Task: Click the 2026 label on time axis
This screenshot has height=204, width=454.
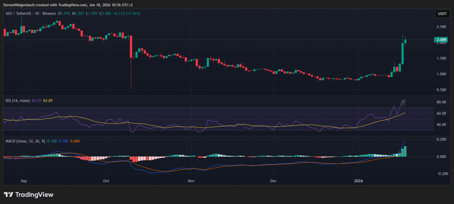Action: (x=358, y=181)
